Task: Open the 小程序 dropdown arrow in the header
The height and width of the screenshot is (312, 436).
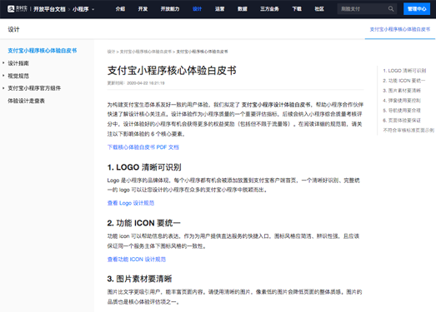Action: pyautogui.click(x=93, y=9)
